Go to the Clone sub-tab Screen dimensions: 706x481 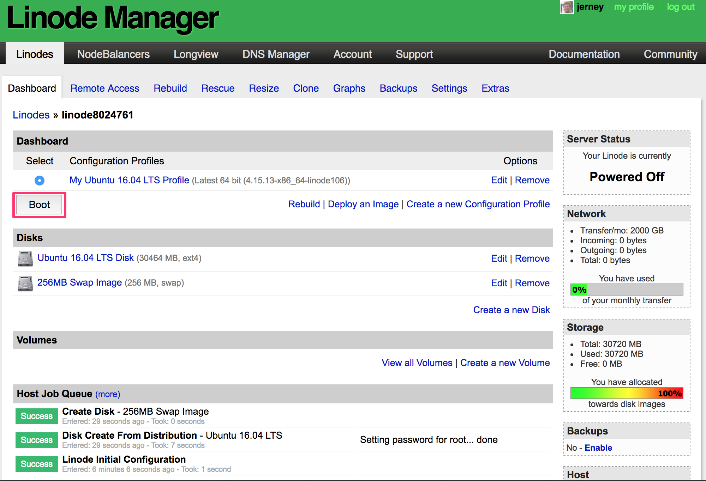306,88
